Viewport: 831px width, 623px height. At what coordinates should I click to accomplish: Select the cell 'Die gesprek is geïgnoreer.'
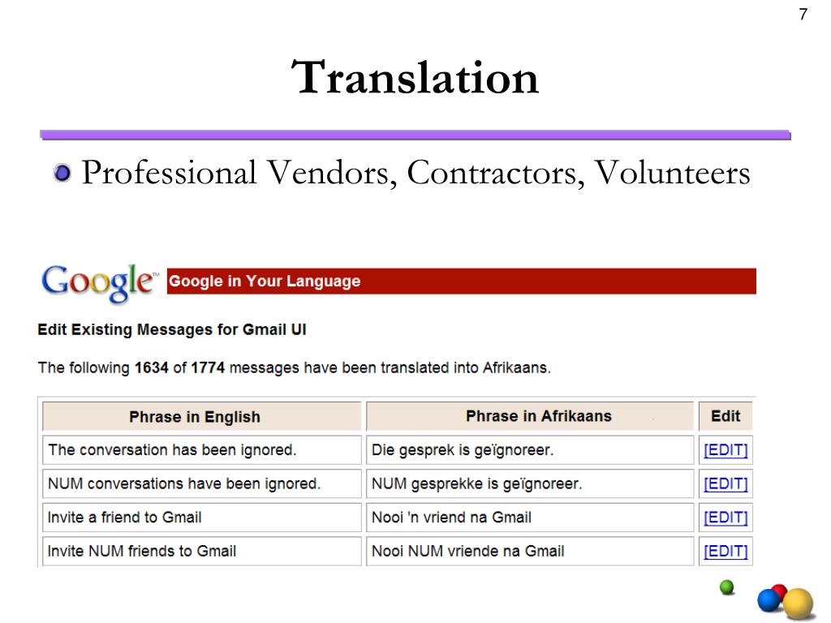(x=530, y=450)
